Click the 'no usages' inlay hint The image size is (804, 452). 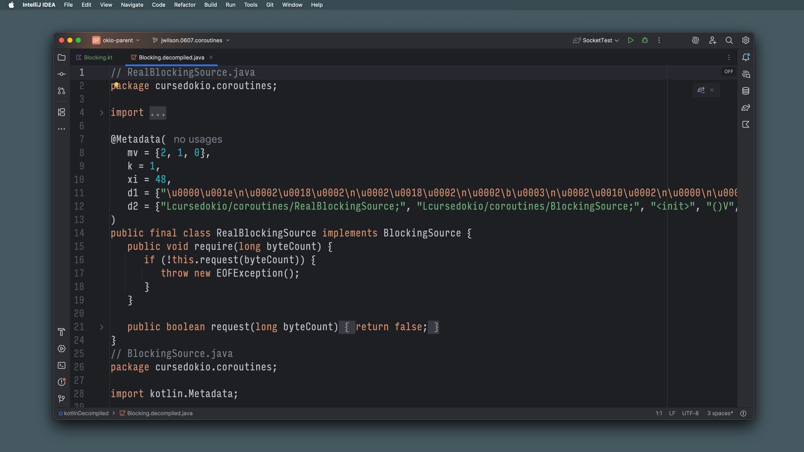[198, 139]
